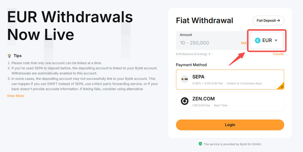Viewport: 303px width, 152px height.
Task: Click the red annotation arrow
Action: pyautogui.click(x=237, y=59)
